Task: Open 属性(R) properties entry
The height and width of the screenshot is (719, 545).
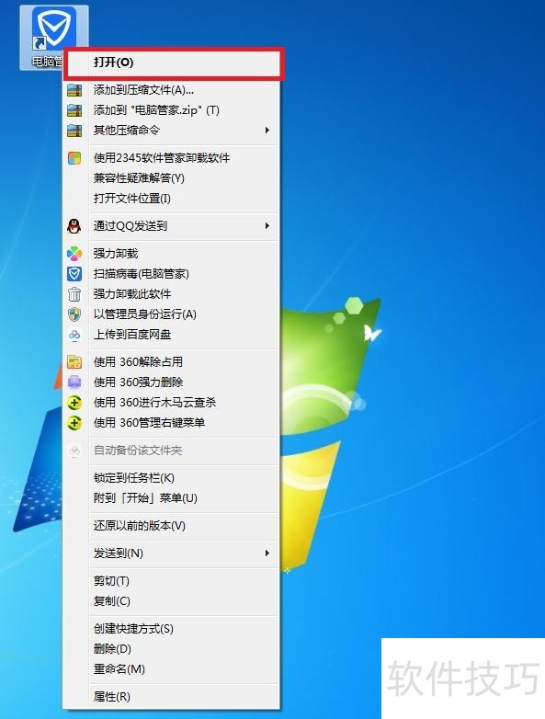Action: (x=172, y=697)
